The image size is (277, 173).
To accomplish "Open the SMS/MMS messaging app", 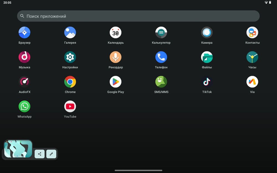I will pos(161,82).
